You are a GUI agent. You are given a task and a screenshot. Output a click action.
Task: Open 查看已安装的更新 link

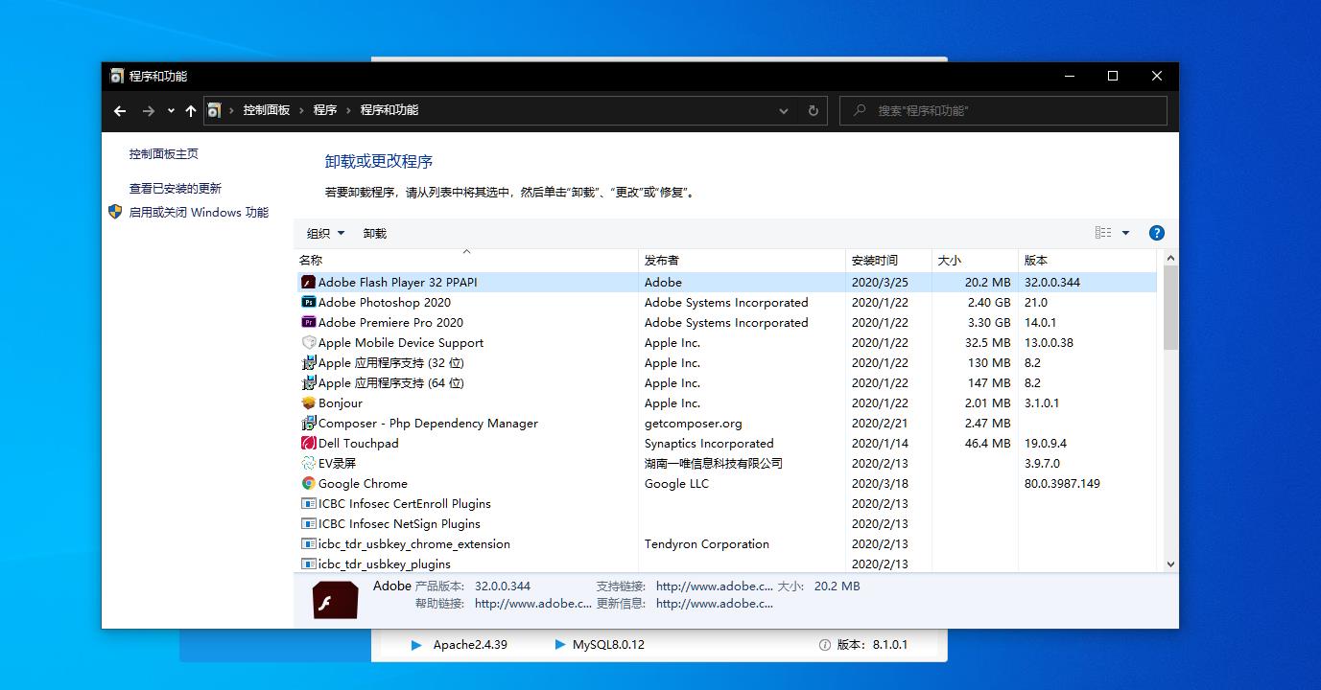176,189
